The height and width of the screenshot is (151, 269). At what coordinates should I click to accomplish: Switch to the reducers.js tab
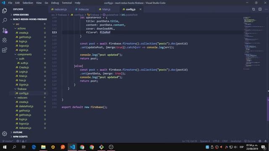click(x=60, y=9)
